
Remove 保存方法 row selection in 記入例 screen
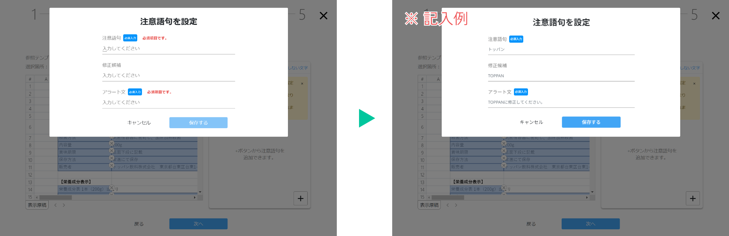click(504, 158)
